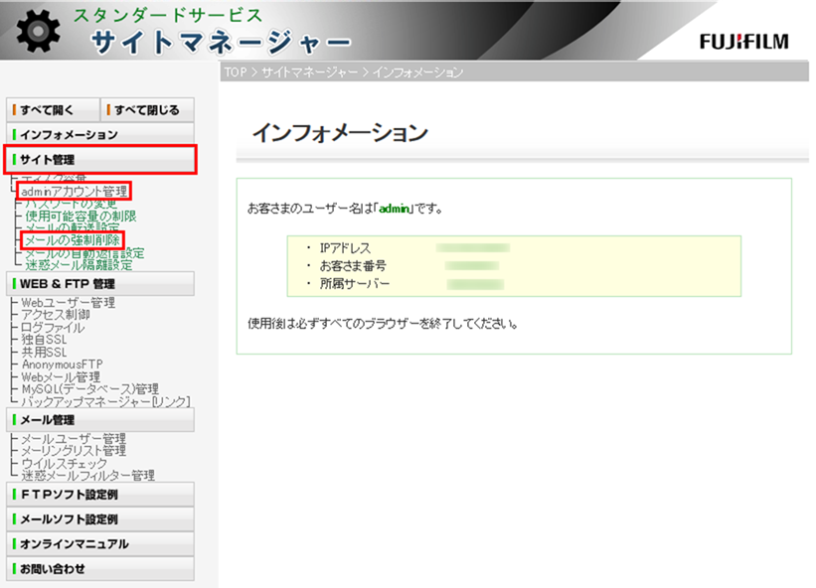Image resolution: width=816 pixels, height=588 pixels.
Task: Click サイトマネージャー in the breadcrumb
Action: pyautogui.click(x=311, y=73)
